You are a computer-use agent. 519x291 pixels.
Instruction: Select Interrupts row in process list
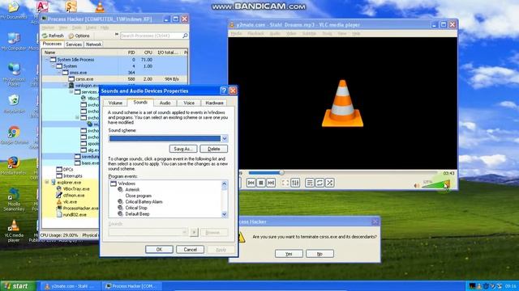(x=71, y=176)
